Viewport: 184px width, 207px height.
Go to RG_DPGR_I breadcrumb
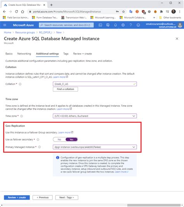tap(45, 33)
